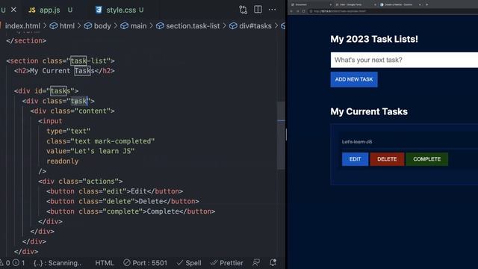Click the class text mark-completed line
Viewport: 478px width, 269px height.
pos(101,141)
